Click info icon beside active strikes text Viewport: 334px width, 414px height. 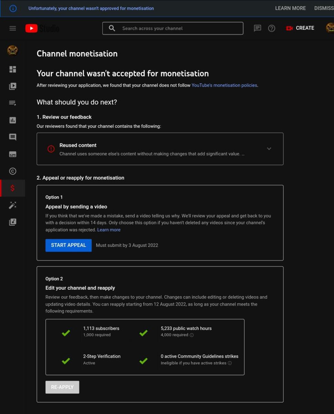(x=230, y=363)
